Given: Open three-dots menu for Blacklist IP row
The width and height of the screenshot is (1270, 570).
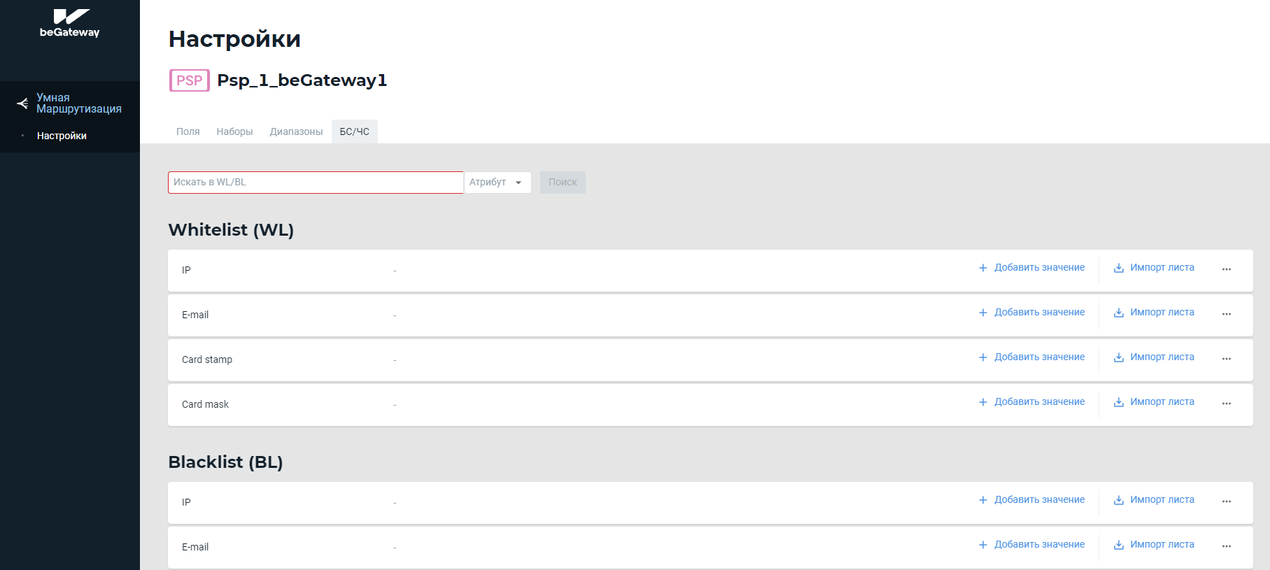Looking at the screenshot, I should pos(1226,501).
